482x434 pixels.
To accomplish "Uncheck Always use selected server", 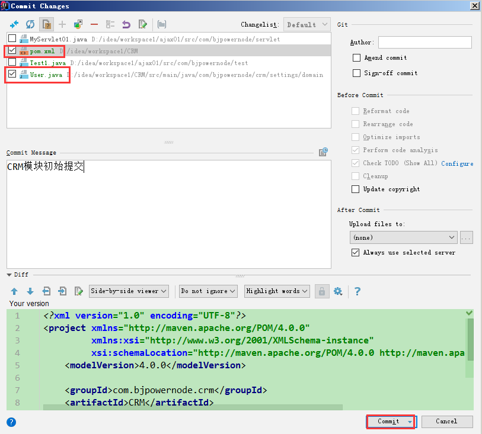I will point(355,253).
